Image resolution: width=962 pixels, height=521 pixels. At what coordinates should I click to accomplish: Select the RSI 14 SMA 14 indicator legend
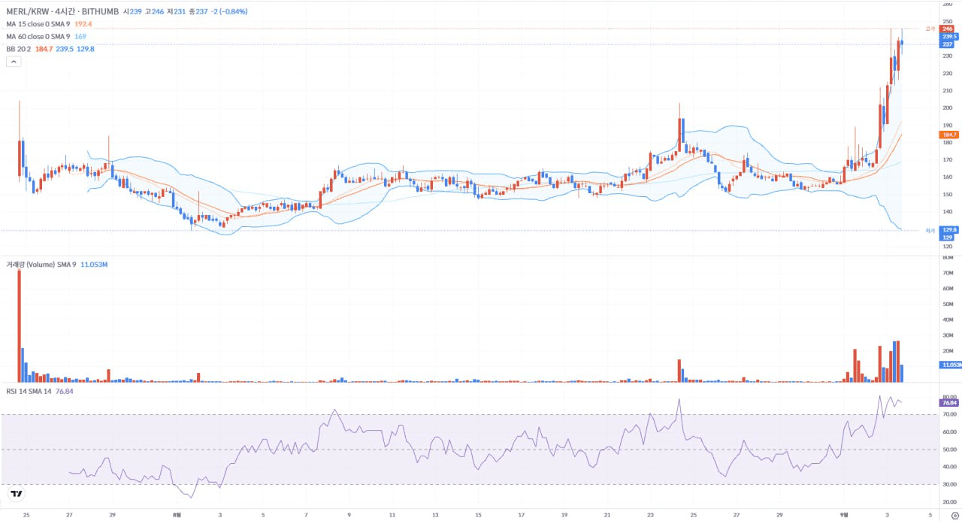click(x=29, y=391)
